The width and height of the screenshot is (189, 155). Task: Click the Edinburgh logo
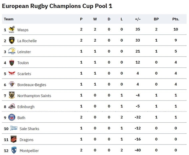(x=12, y=106)
